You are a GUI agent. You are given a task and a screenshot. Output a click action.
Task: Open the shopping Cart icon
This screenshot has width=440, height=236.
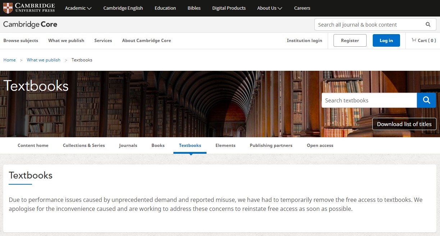414,40
